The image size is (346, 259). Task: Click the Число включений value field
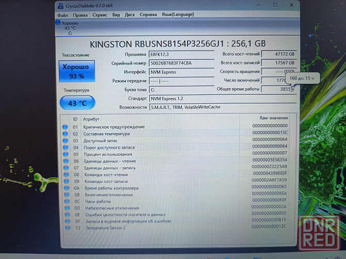coord(279,80)
